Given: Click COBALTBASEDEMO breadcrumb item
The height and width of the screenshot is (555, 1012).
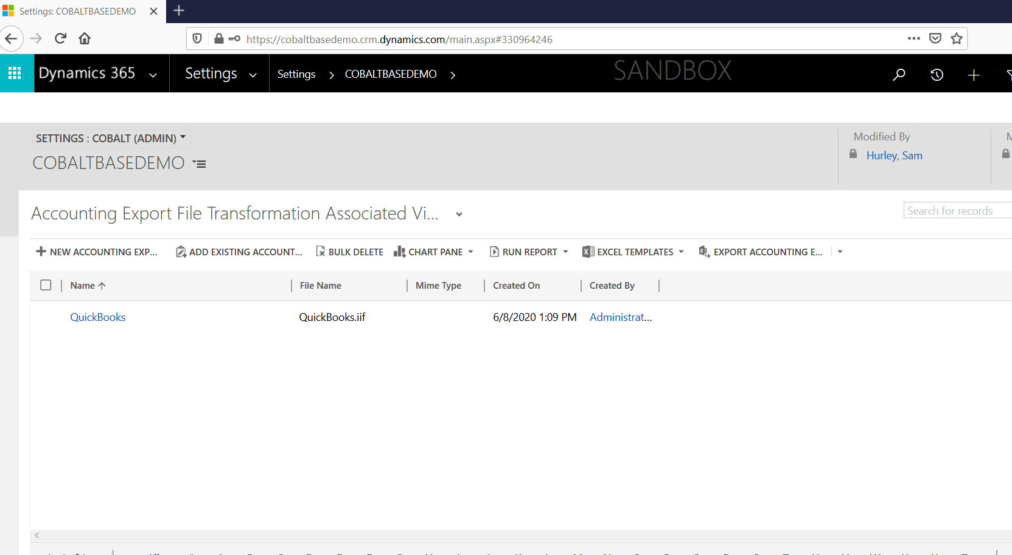Looking at the screenshot, I should tap(391, 74).
